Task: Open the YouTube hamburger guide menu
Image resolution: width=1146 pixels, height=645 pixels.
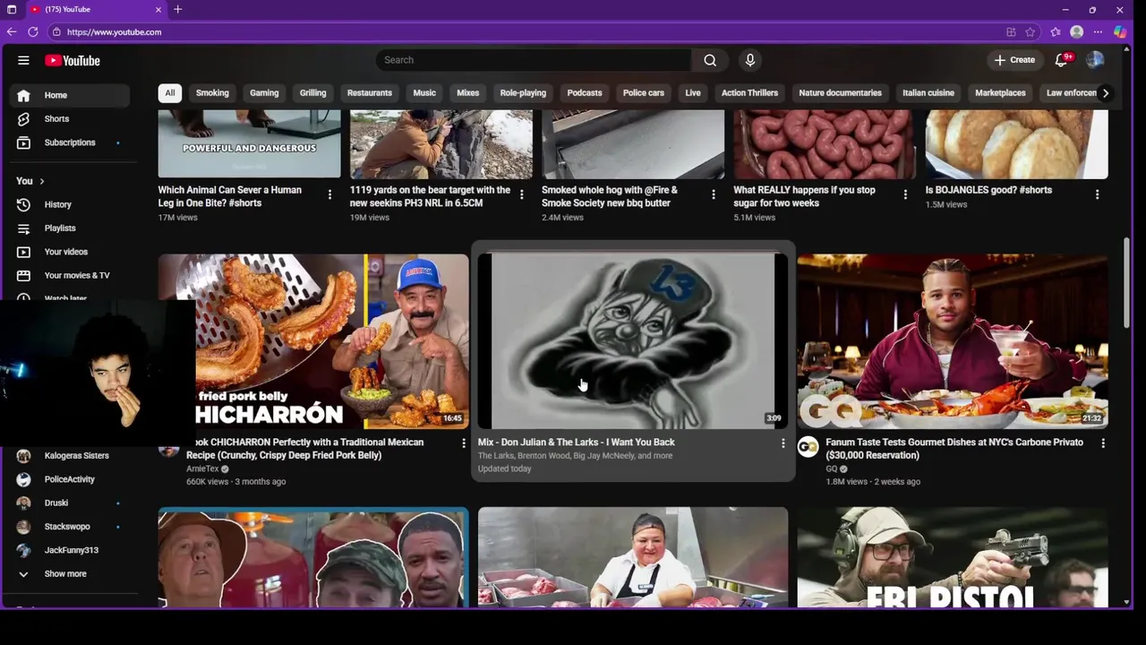Action: (x=23, y=60)
